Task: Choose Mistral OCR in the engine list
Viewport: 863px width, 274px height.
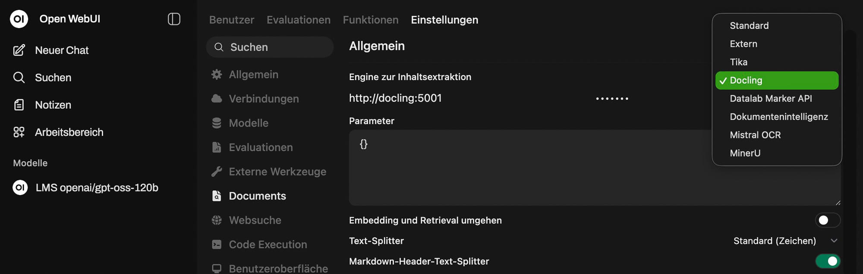Action: point(755,135)
